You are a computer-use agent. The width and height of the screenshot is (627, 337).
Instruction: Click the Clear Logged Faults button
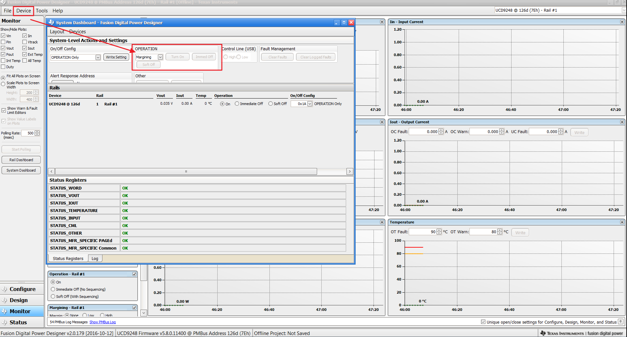(x=316, y=57)
